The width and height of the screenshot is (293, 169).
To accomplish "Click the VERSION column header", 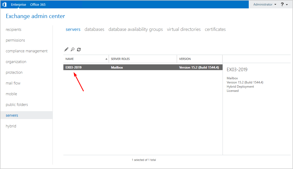I will click(x=200, y=59).
